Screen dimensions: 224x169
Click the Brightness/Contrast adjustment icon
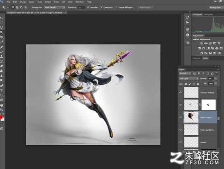coord(201,43)
